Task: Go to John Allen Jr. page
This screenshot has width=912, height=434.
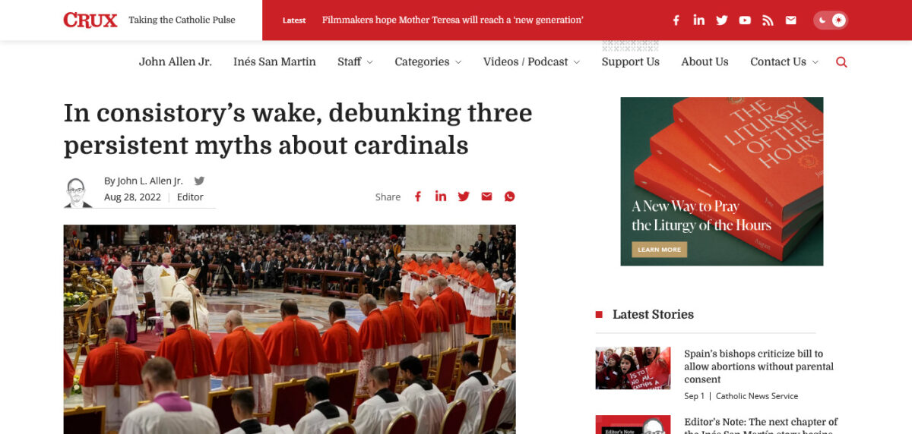Action: click(175, 62)
